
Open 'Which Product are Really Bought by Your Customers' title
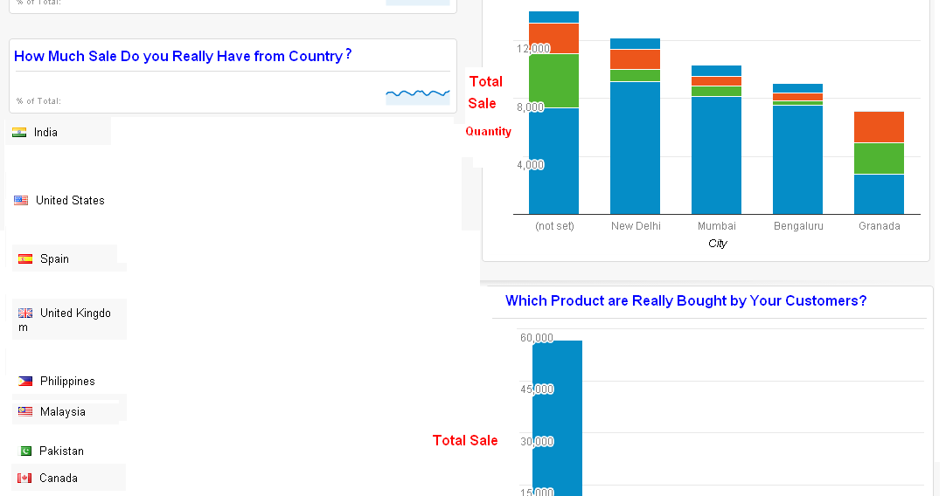[x=686, y=300]
